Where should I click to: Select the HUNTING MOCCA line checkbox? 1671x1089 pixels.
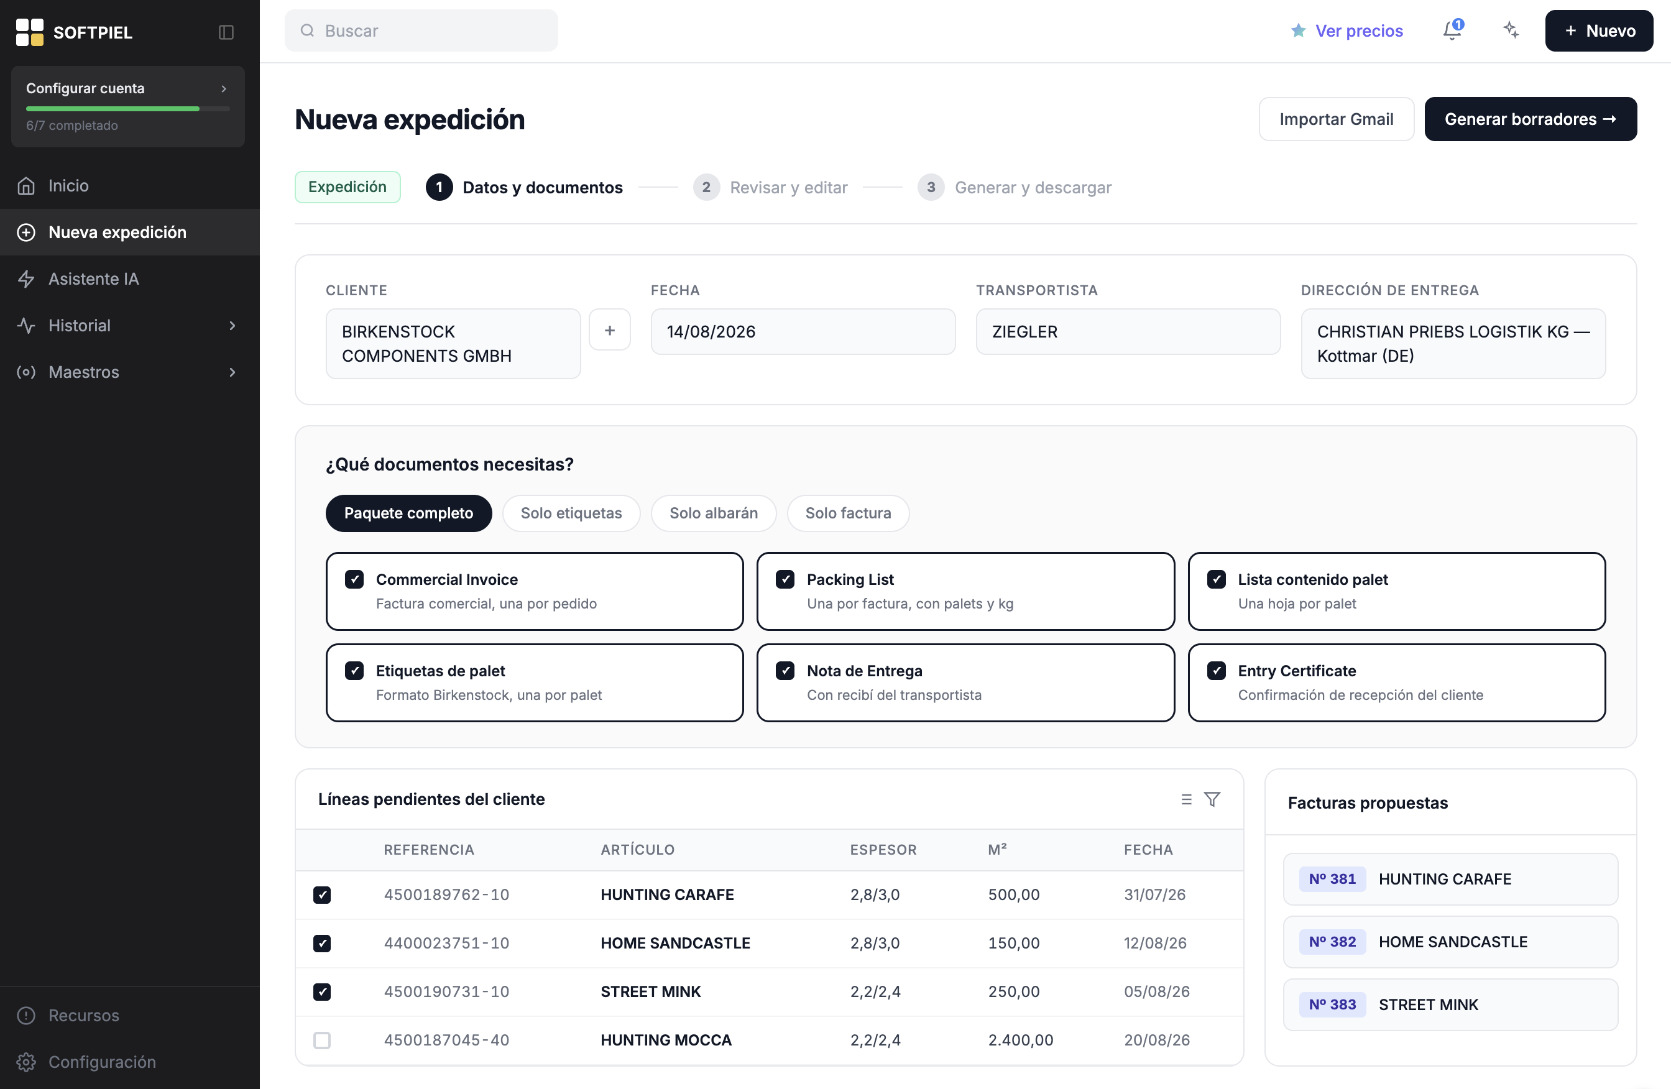[x=321, y=1040]
